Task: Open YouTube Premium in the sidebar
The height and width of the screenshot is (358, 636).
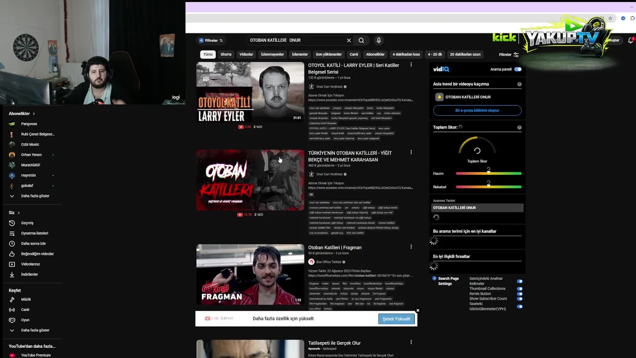Action: click(35, 355)
